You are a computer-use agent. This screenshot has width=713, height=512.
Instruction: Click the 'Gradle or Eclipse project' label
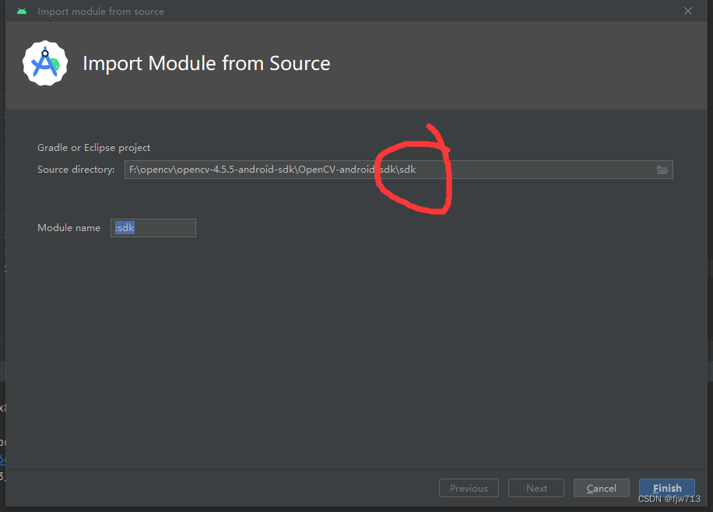point(93,148)
